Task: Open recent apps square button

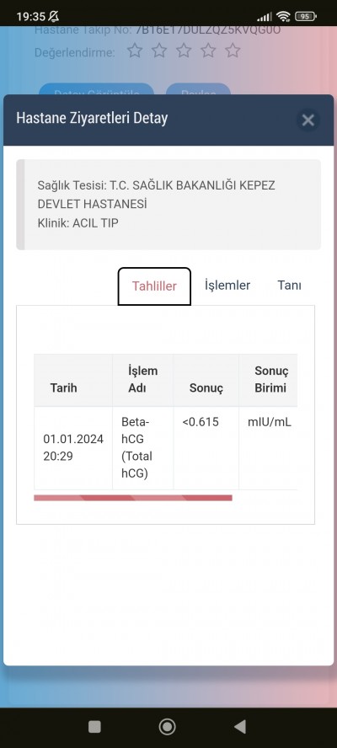Action: pos(94,727)
